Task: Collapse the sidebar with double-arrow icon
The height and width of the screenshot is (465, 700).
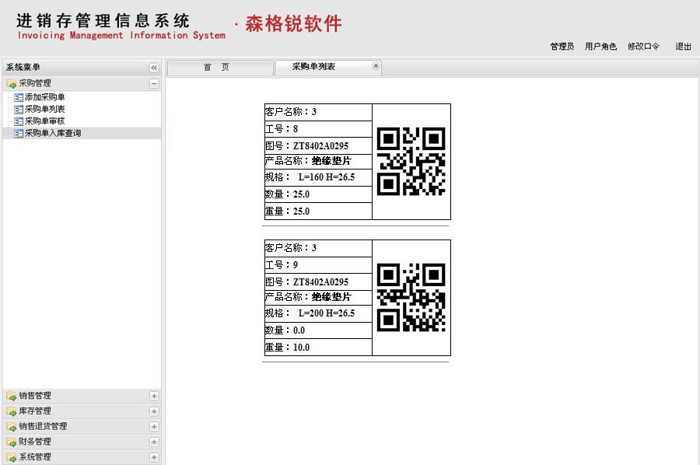Action: tap(154, 68)
